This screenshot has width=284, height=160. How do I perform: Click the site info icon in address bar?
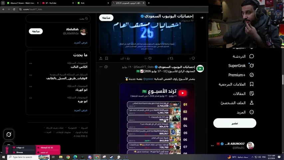point(20,9)
